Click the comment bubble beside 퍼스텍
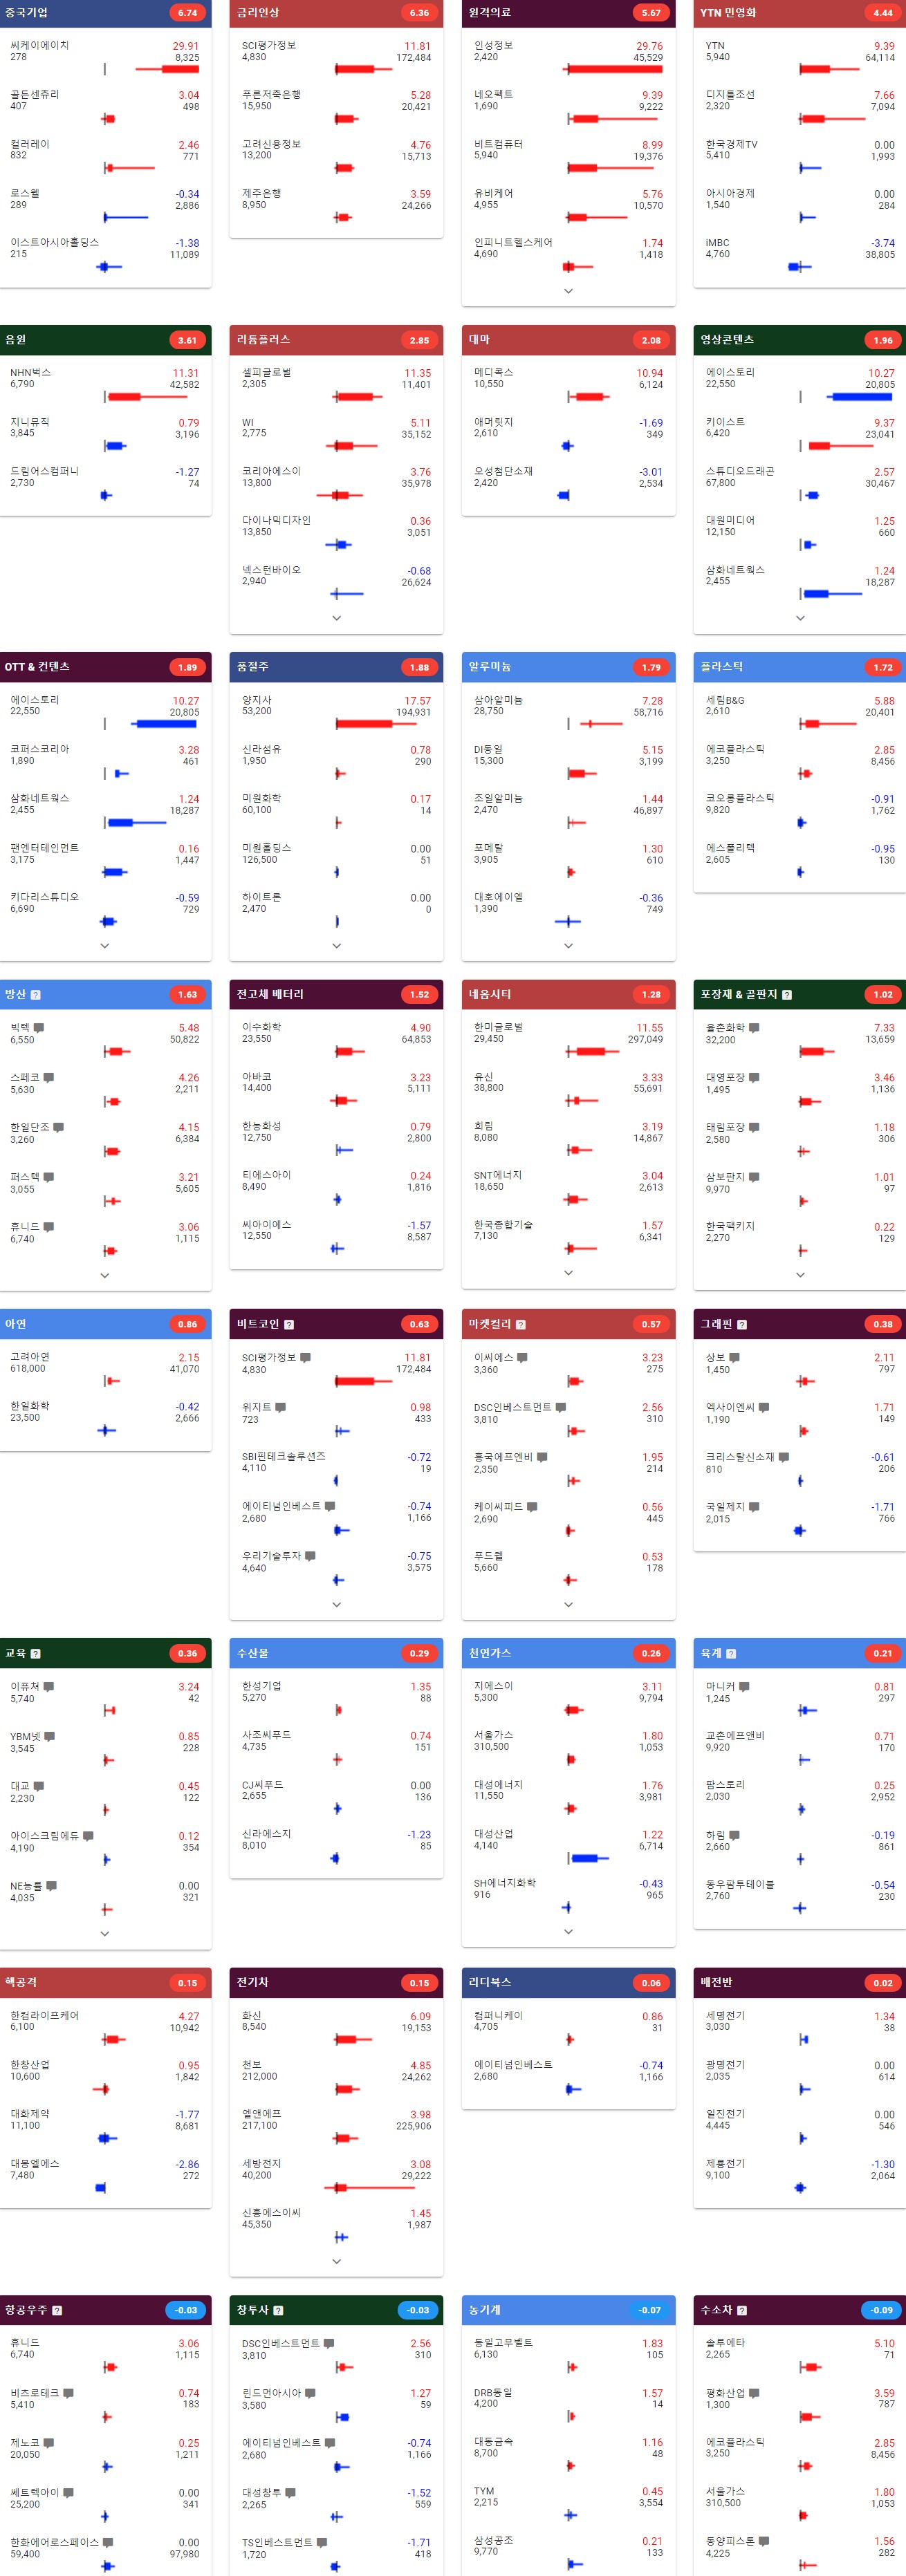 (x=49, y=1177)
